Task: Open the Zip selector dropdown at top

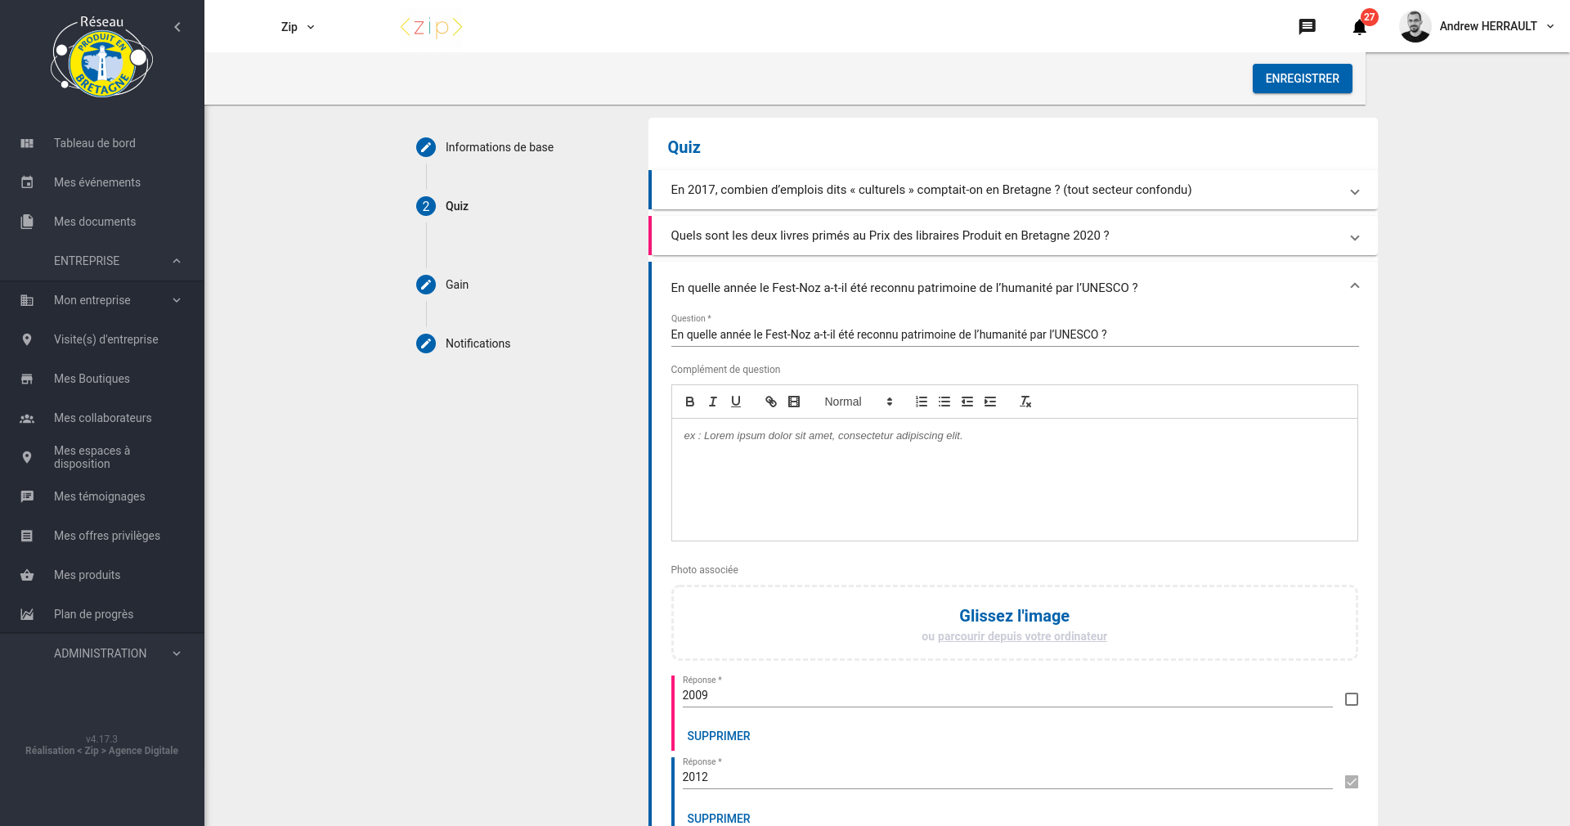Action: pyautogui.click(x=296, y=26)
